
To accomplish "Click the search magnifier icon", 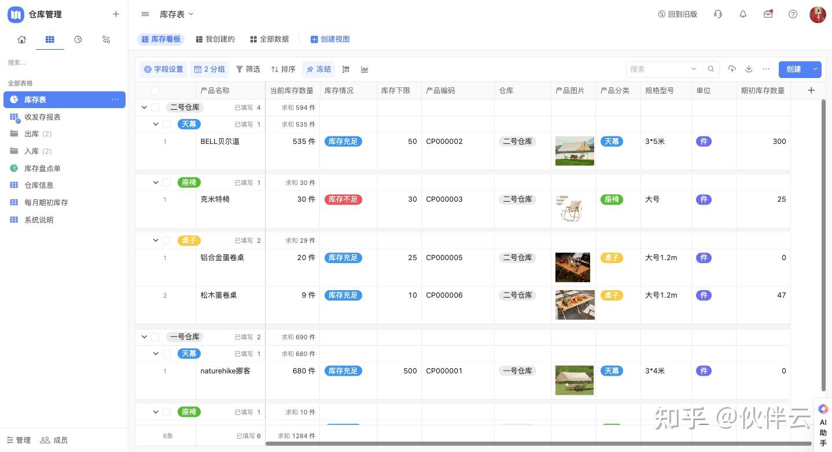I will [711, 69].
